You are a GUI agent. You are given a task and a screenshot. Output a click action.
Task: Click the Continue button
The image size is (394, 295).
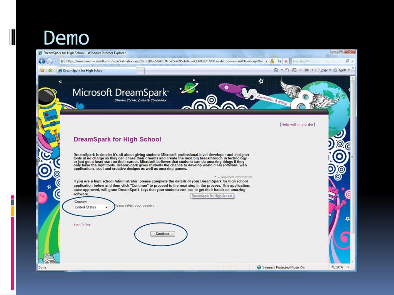163,234
